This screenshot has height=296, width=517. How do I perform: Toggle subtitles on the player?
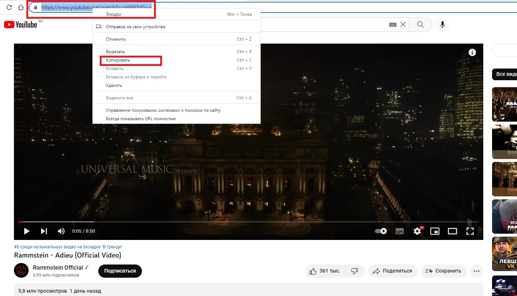[400, 231]
